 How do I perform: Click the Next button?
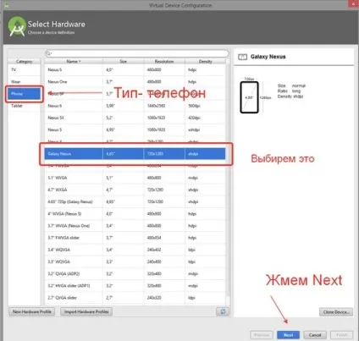[288, 335]
